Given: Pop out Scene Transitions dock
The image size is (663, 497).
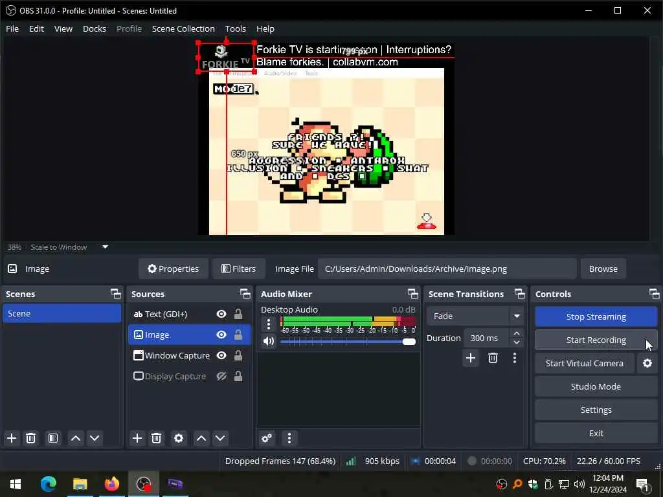Looking at the screenshot, I should [x=520, y=294].
